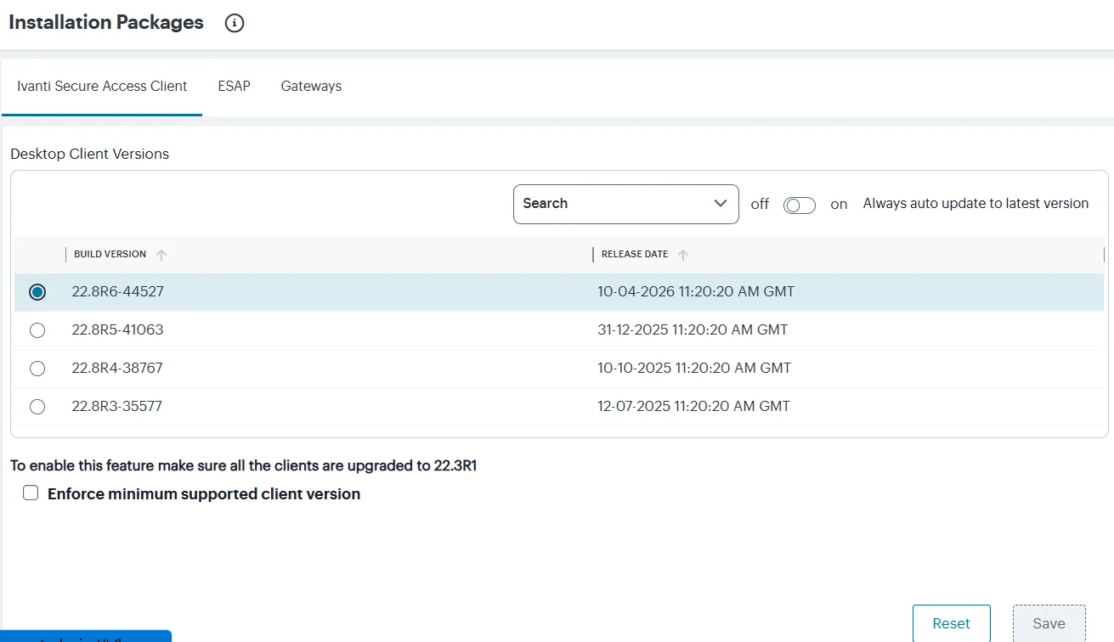
Task: Click the Installation Packages heading
Action: [106, 22]
